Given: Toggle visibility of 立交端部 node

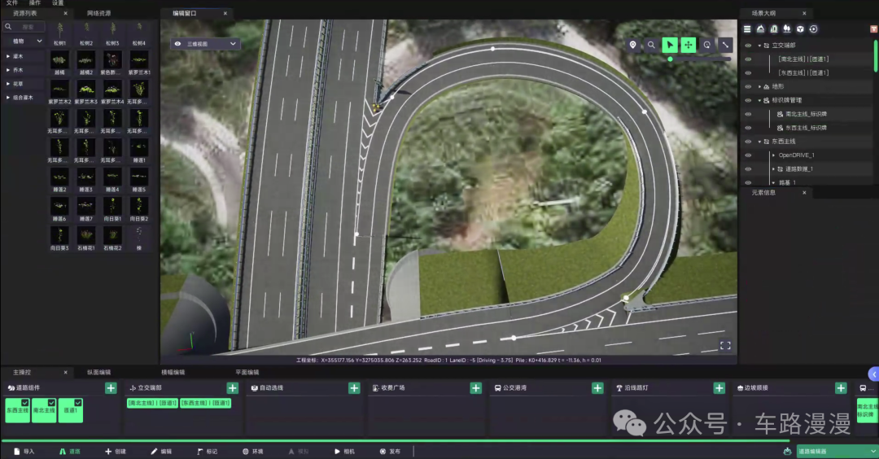Looking at the screenshot, I should coord(748,46).
